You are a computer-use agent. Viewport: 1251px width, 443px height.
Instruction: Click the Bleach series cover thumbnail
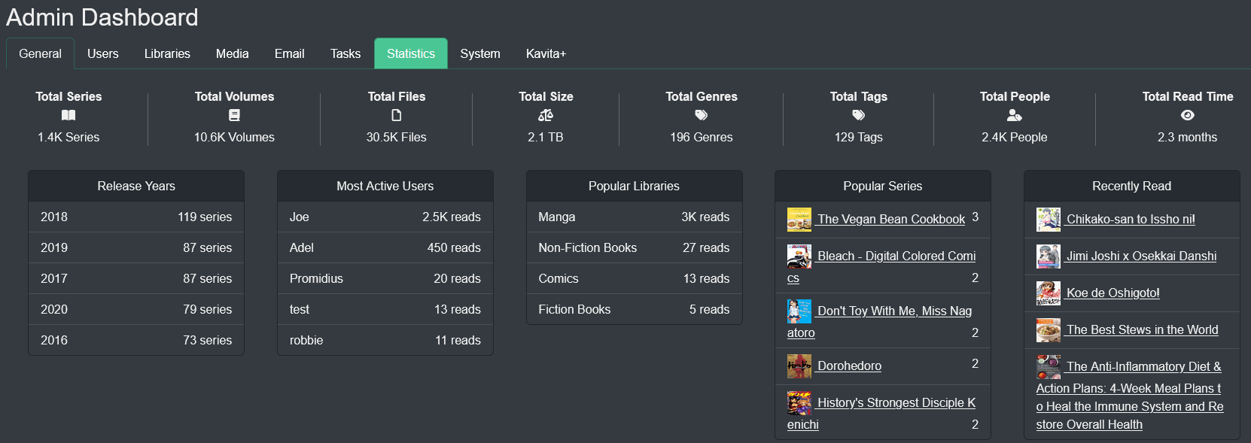click(x=799, y=256)
